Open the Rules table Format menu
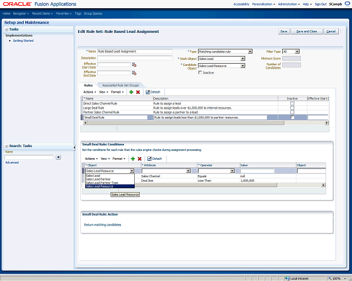The image size is (352, 281). click(117, 92)
